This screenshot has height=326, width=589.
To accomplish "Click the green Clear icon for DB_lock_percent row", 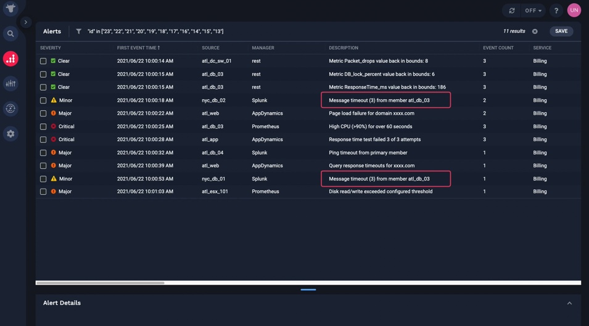I will click(53, 74).
